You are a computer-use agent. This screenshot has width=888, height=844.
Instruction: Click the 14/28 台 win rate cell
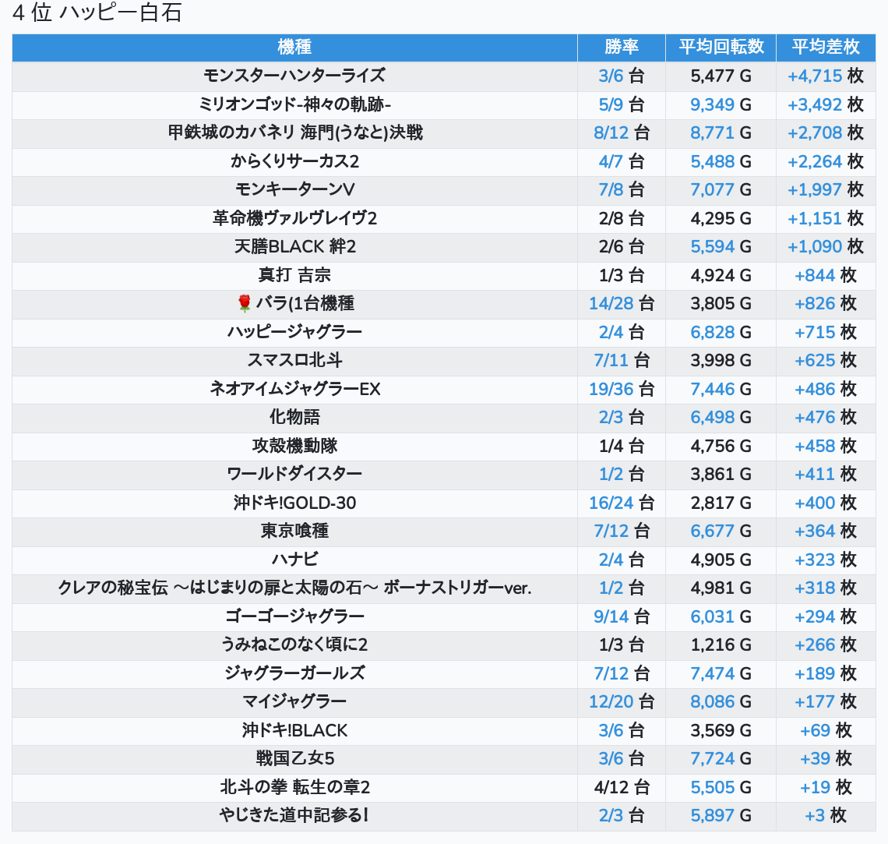[622, 304]
